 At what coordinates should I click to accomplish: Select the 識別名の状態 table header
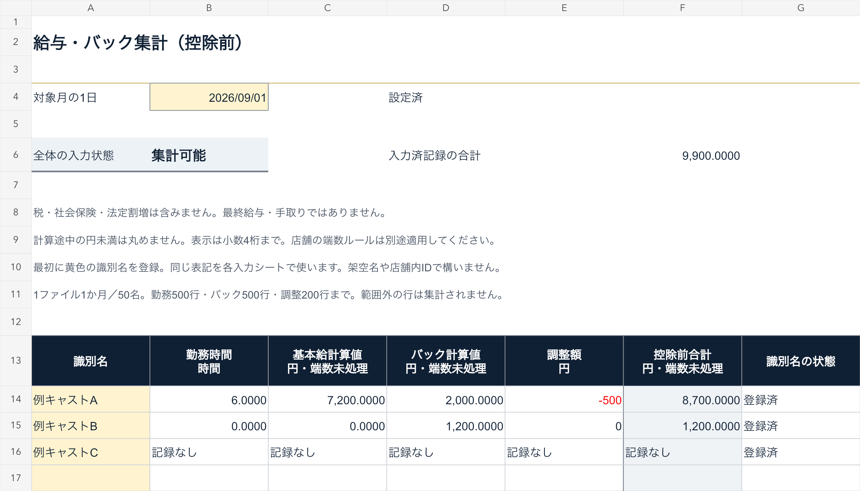click(801, 361)
